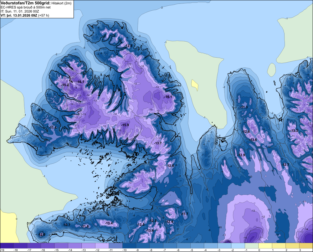
Task: Pick the legend swatch between 2 and 3
Action: (293, 246)
